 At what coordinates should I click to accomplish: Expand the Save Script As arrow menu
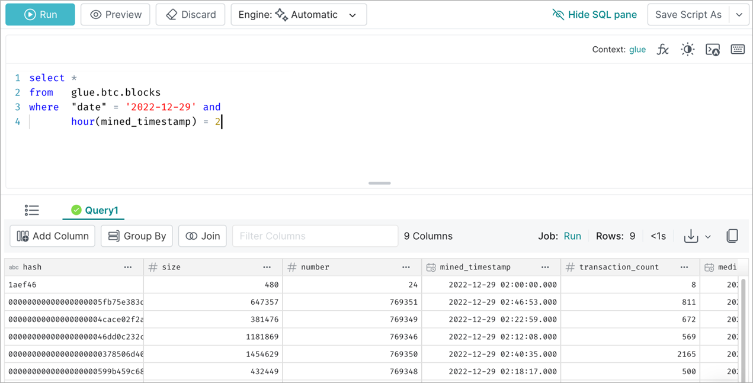click(739, 14)
